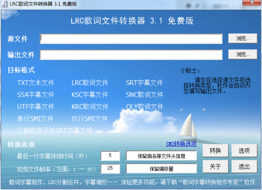Viewport: 262px width, 190px height.
Task: Select TXT文本文件 target format
Action: (35, 83)
